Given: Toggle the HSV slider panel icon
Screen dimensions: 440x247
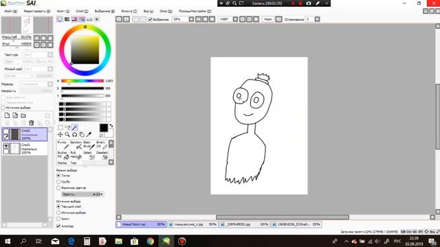Looking at the screenshot, I should point(74,19).
